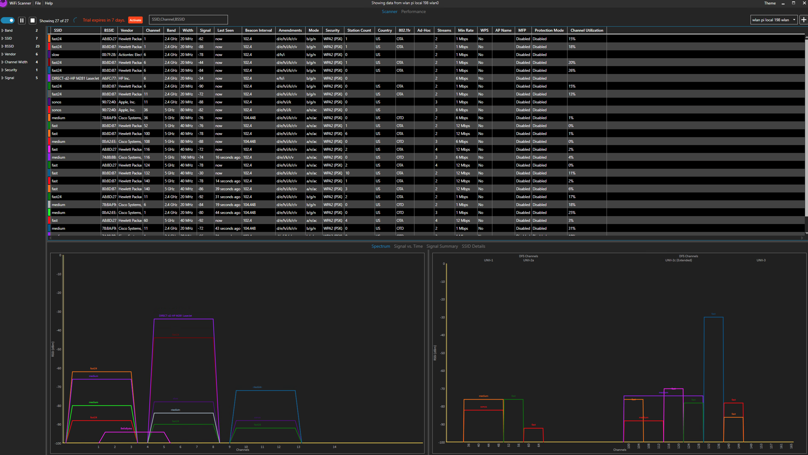Expand the Signal filter group
Viewport: 808px width, 455px height.
[3, 78]
